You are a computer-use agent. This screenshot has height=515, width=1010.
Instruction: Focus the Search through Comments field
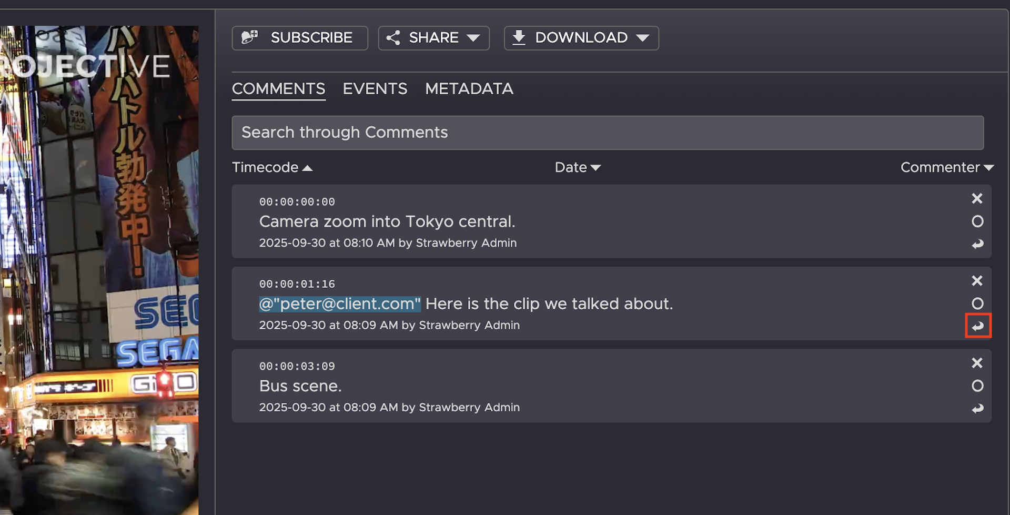tap(607, 133)
